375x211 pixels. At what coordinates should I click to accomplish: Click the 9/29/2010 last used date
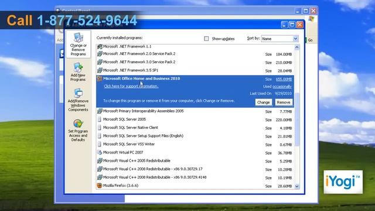[x=283, y=94]
